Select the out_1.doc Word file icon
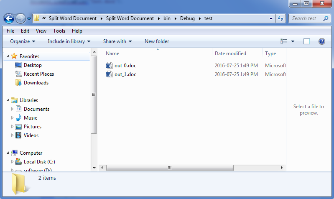 (x=109, y=74)
